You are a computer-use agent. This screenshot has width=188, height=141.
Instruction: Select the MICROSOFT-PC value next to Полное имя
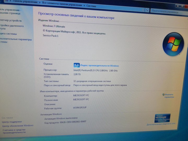click(x=81, y=99)
